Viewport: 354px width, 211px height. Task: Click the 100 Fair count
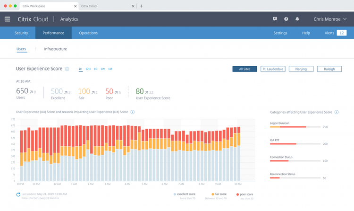(84, 91)
